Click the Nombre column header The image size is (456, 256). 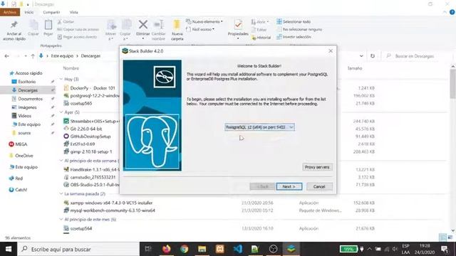coord(71,68)
